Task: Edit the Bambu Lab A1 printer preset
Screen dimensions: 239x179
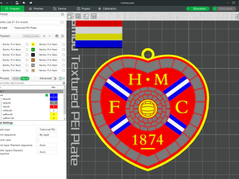Action: (x=62, y=22)
